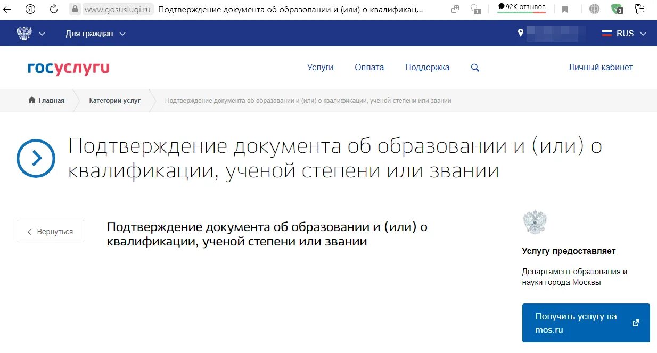The width and height of the screenshot is (657, 353).
Task: Go to Категории услуг breadcrumb
Action: 115,101
